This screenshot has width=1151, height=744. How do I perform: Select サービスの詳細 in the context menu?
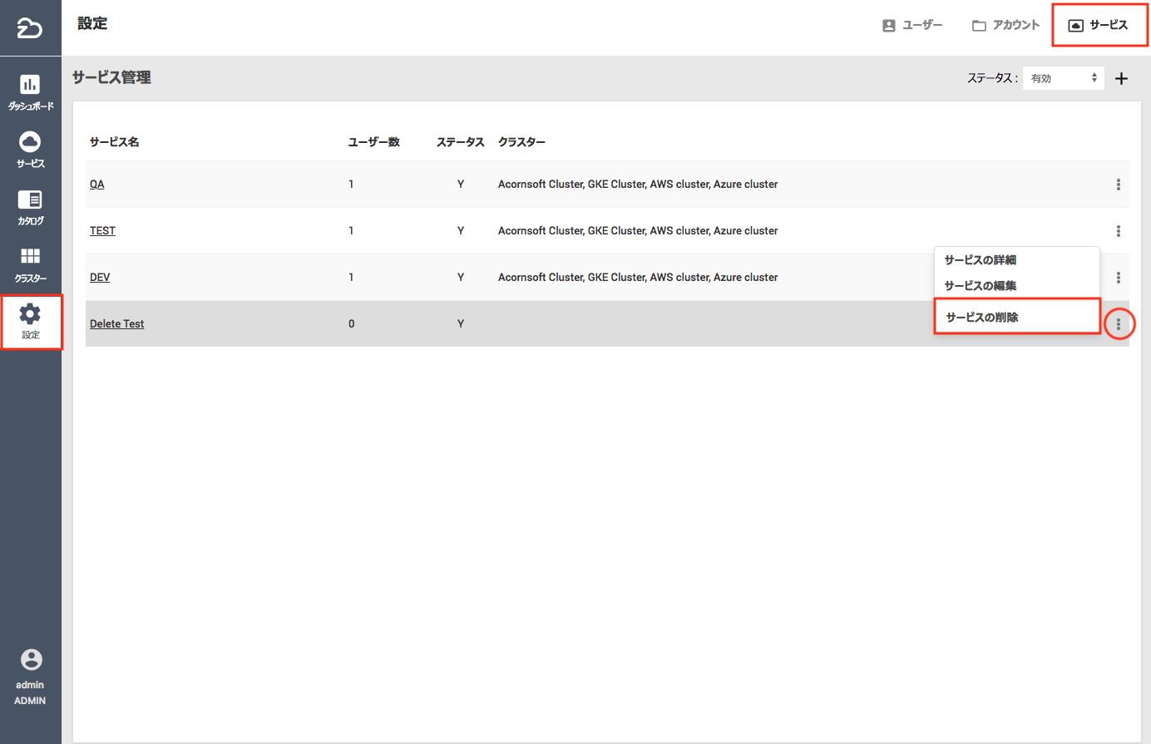(x=980, y=260)
